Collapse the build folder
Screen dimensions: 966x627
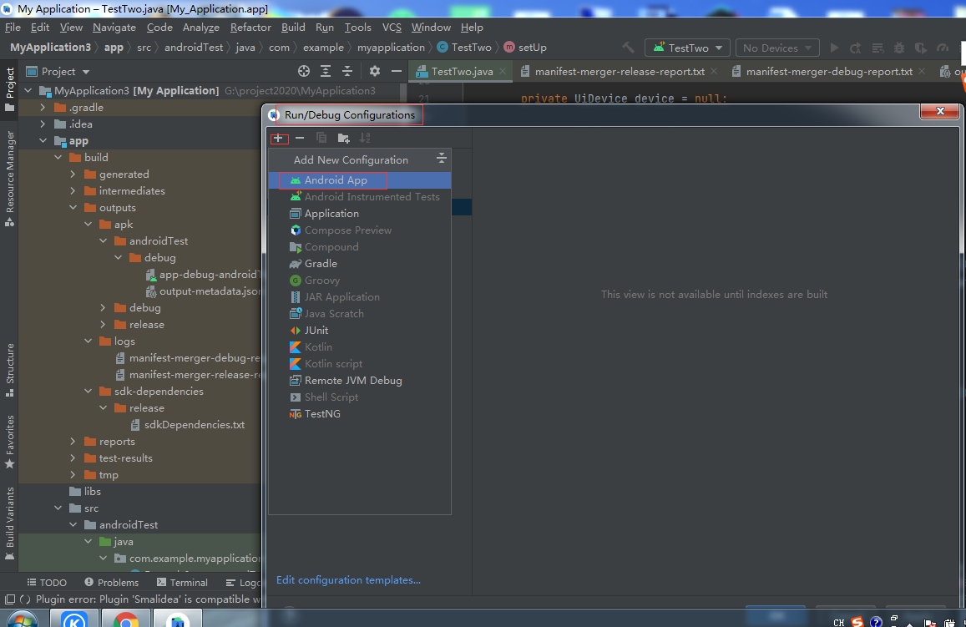coord(58,157)
